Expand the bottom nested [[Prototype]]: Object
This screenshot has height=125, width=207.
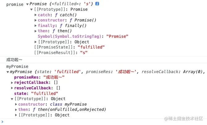click(16, 115)
